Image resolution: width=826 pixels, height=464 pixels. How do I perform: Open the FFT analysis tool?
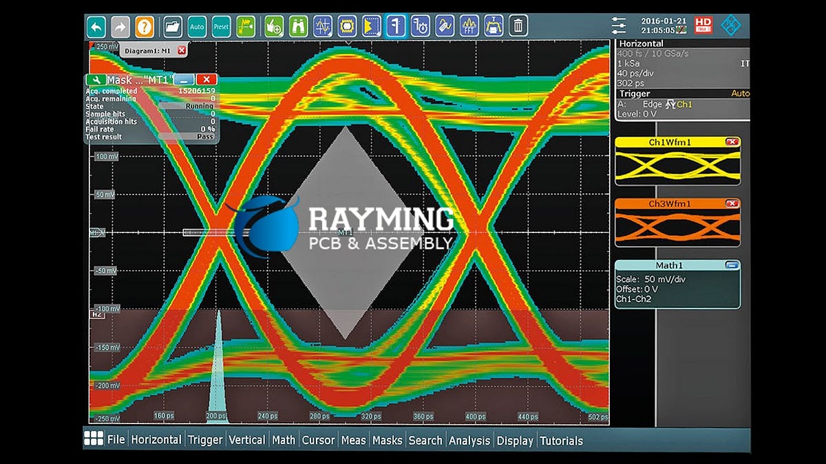tap(469, 26)
